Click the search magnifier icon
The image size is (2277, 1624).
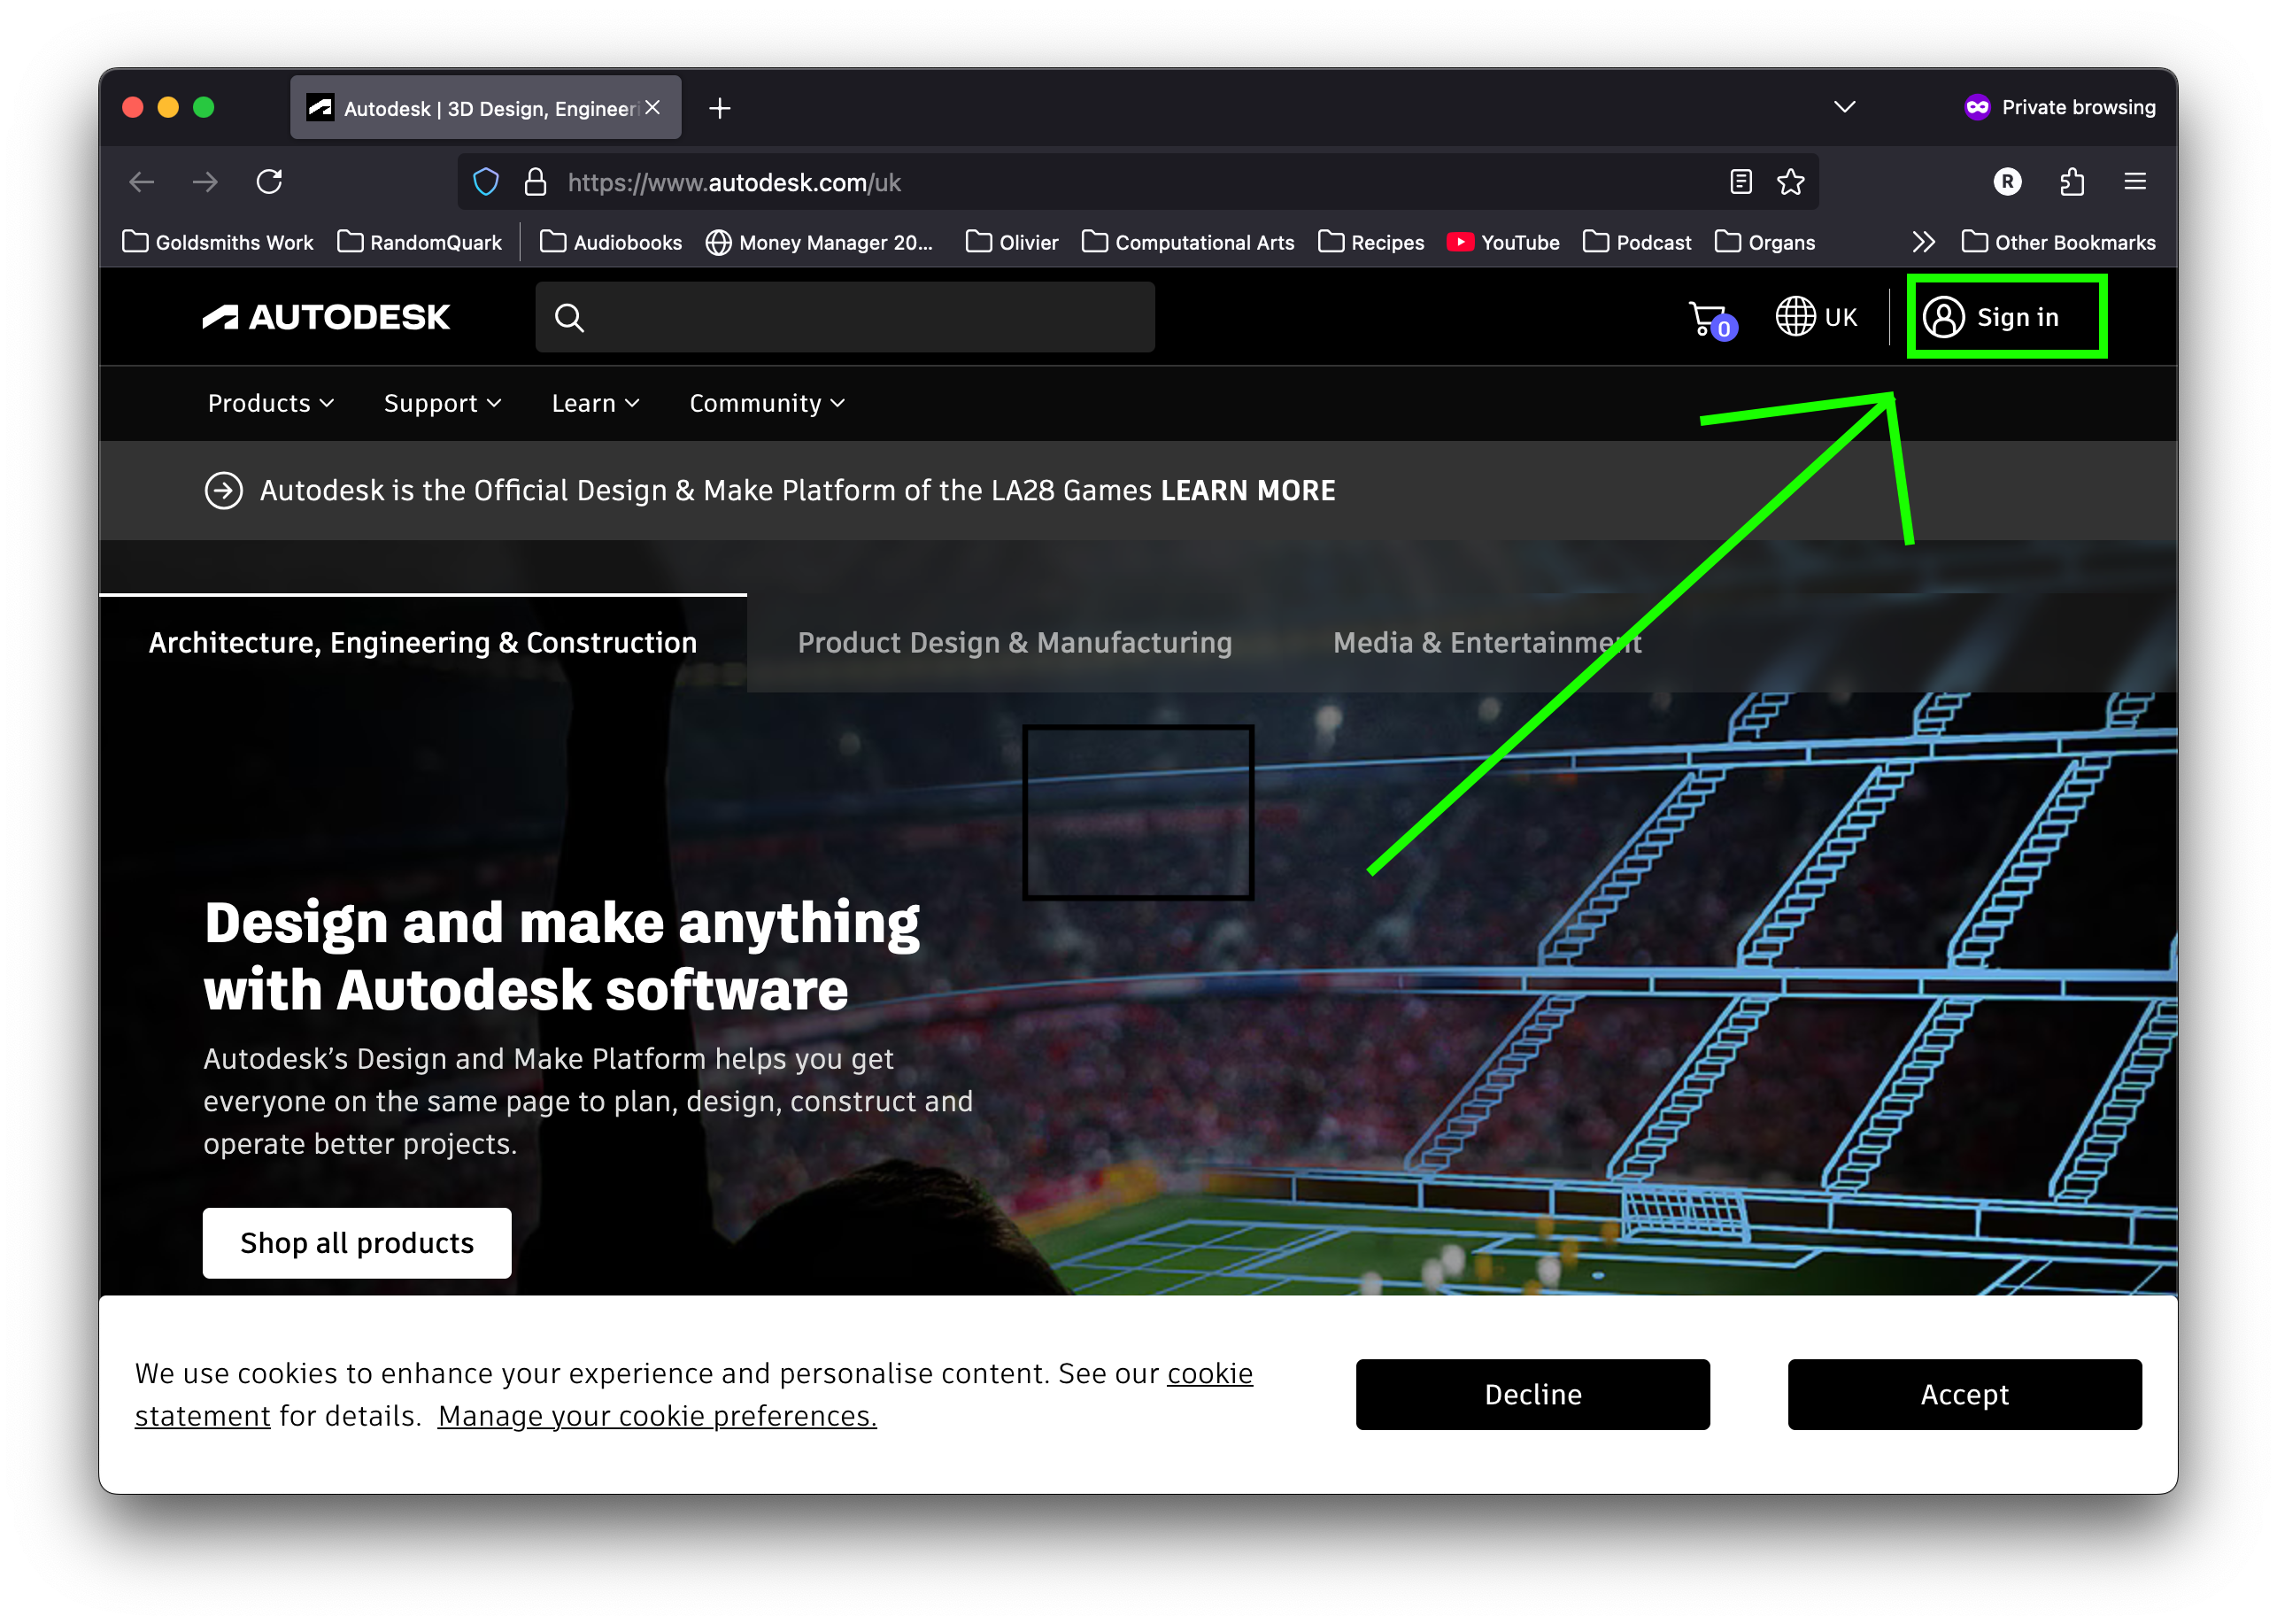(568, 318)
